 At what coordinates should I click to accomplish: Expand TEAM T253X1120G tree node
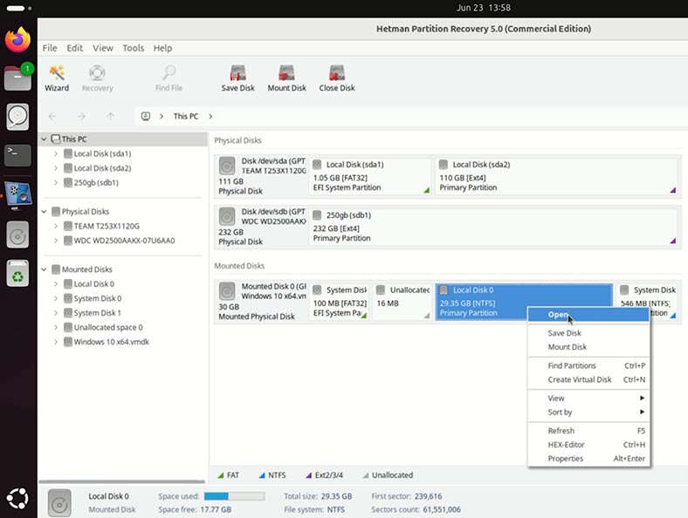click(x=56, y=226)
